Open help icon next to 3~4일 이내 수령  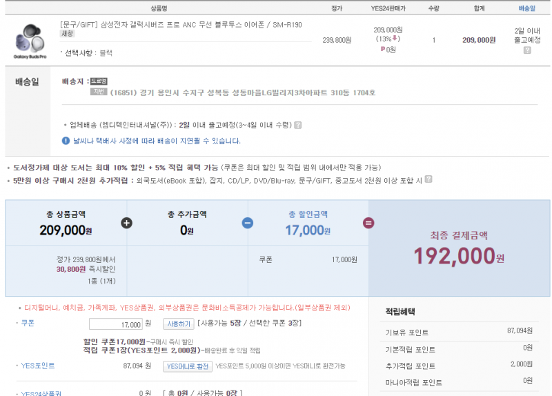click(298, 125)
